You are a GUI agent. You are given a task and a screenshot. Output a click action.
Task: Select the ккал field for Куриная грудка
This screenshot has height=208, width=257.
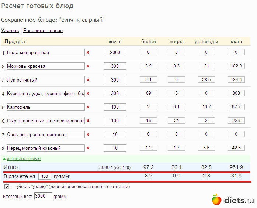point(236,93)
